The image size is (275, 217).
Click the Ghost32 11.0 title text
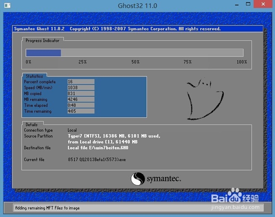click(137, 6)
